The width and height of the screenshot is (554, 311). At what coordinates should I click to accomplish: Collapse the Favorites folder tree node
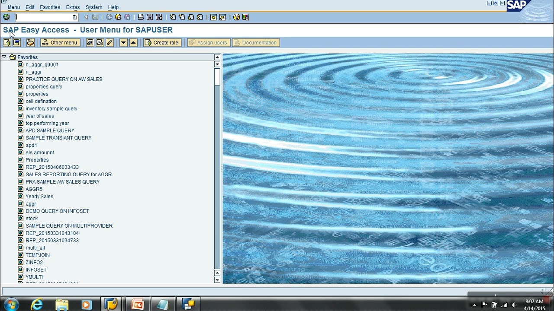tap(4, 57)
